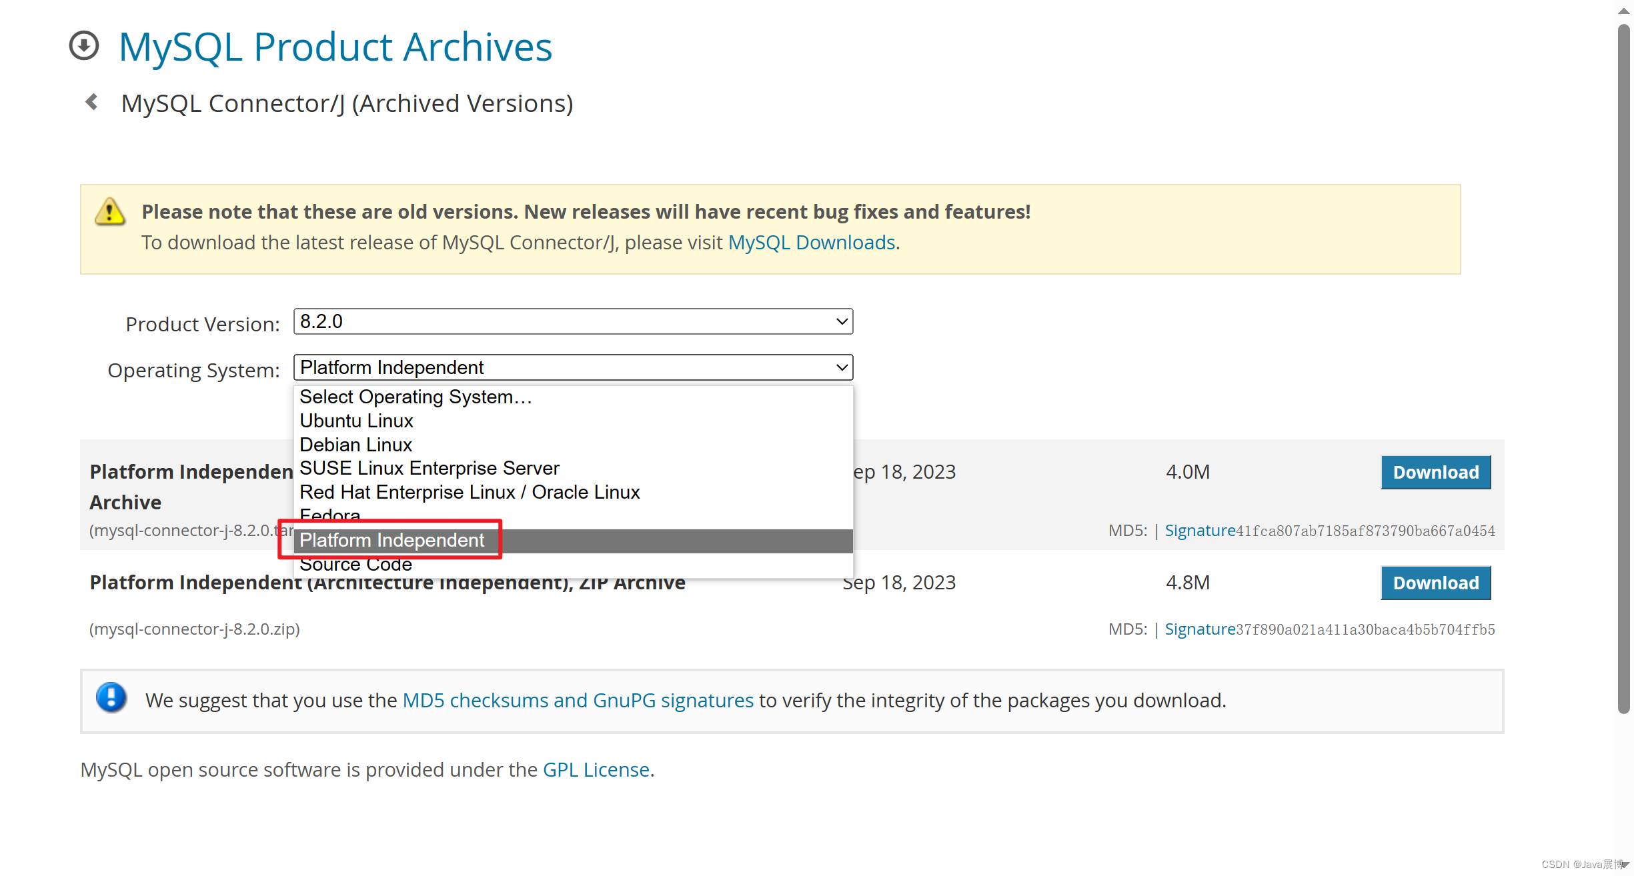Download the 4.8M ZIP archive
Viewport: 1634px width, 876px height.
(x=1435, y=583)
